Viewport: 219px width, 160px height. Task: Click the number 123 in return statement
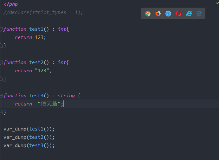(x=39, y=37)
